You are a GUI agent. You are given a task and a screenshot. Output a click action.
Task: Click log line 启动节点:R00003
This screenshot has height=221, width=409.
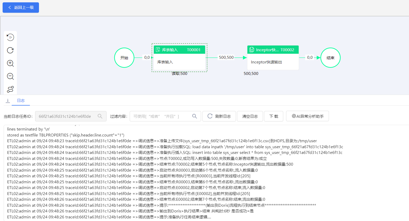click(133, 170)
